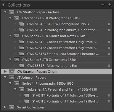Image resolution: width=114 pixels, height=112 pixels.
Task: Expand Smart Collections set
Action: pyautogui.click(x=5, y=107)
